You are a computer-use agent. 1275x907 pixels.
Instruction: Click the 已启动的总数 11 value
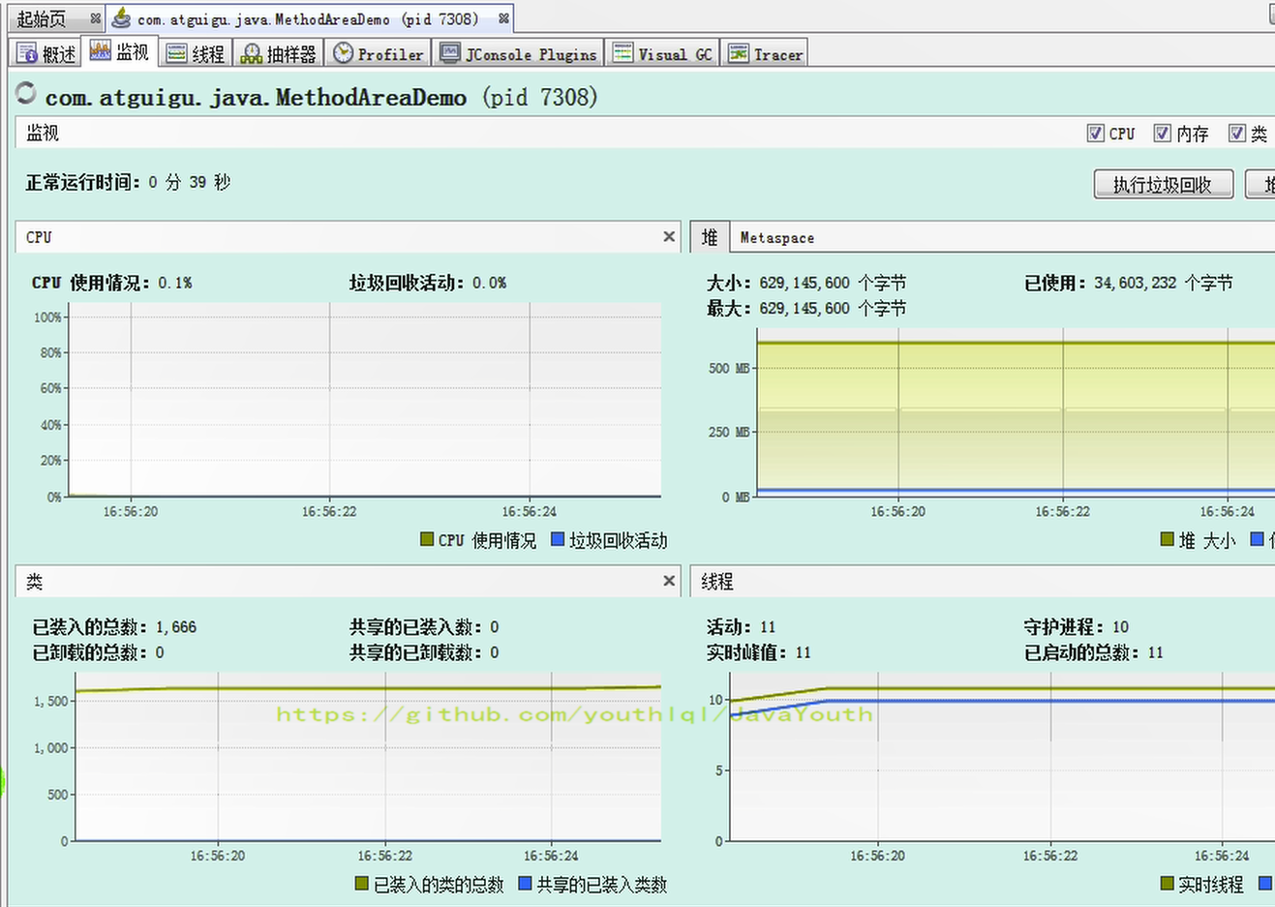[x=1155, y=652]
